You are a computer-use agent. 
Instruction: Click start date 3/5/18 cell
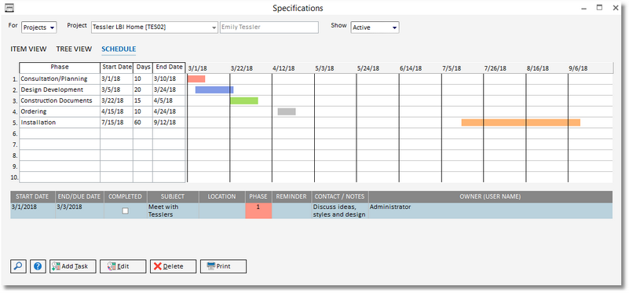[116, 90]
